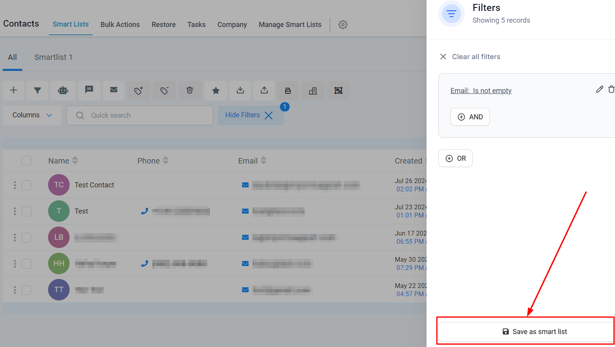Click the send SMS message icon
The image size is (615, 347).
(x=89, y=90)
